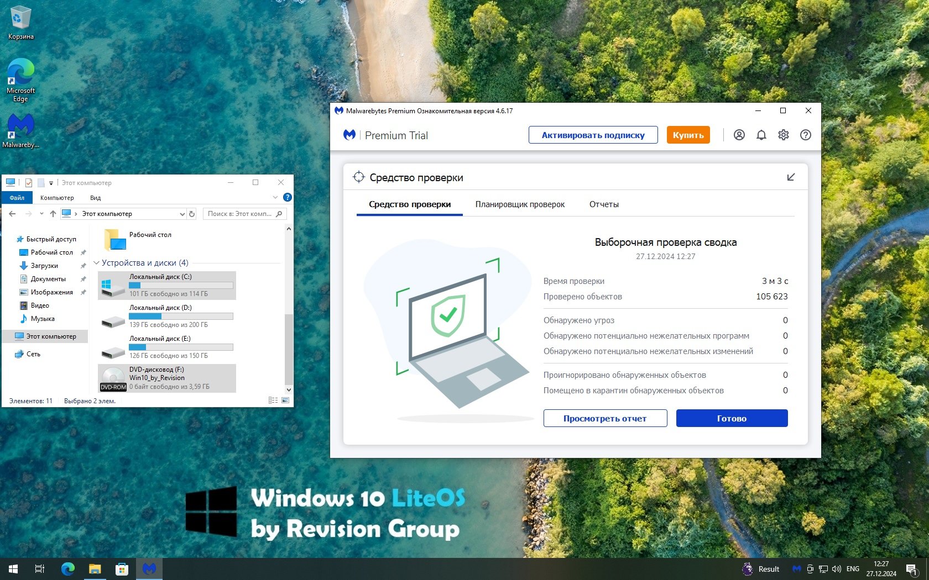Click the orange Buy button
This screenshot has width=929, height=580.
click(x=688, y=135)
